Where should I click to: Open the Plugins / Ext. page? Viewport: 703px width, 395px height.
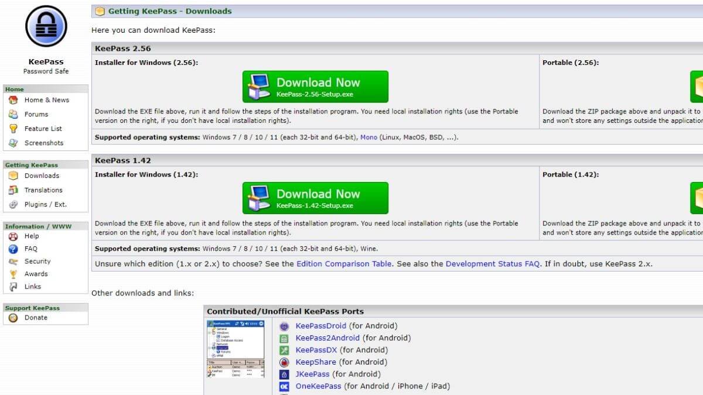click(x=45, y=205)
